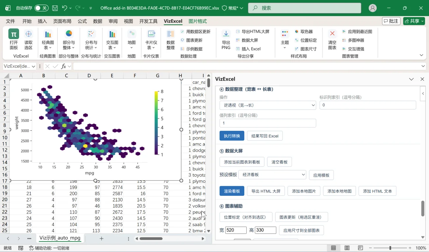The height and width of the screenshot is (252, 429).
Task: Open the 卡片仪表 menu
Action: pyautogui.click(x=151, y=39)
